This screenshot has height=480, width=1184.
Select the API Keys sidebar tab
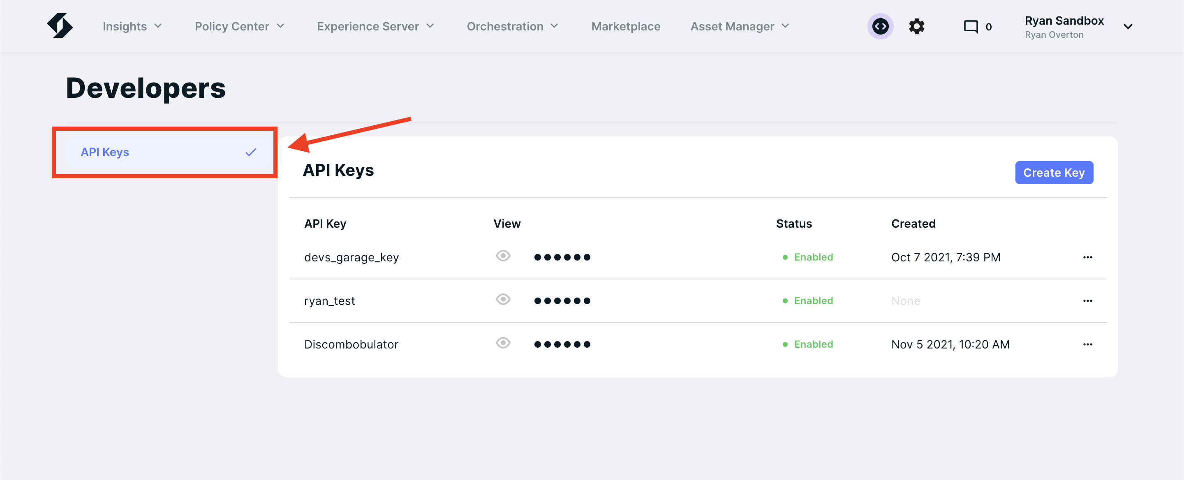point(105,152)
